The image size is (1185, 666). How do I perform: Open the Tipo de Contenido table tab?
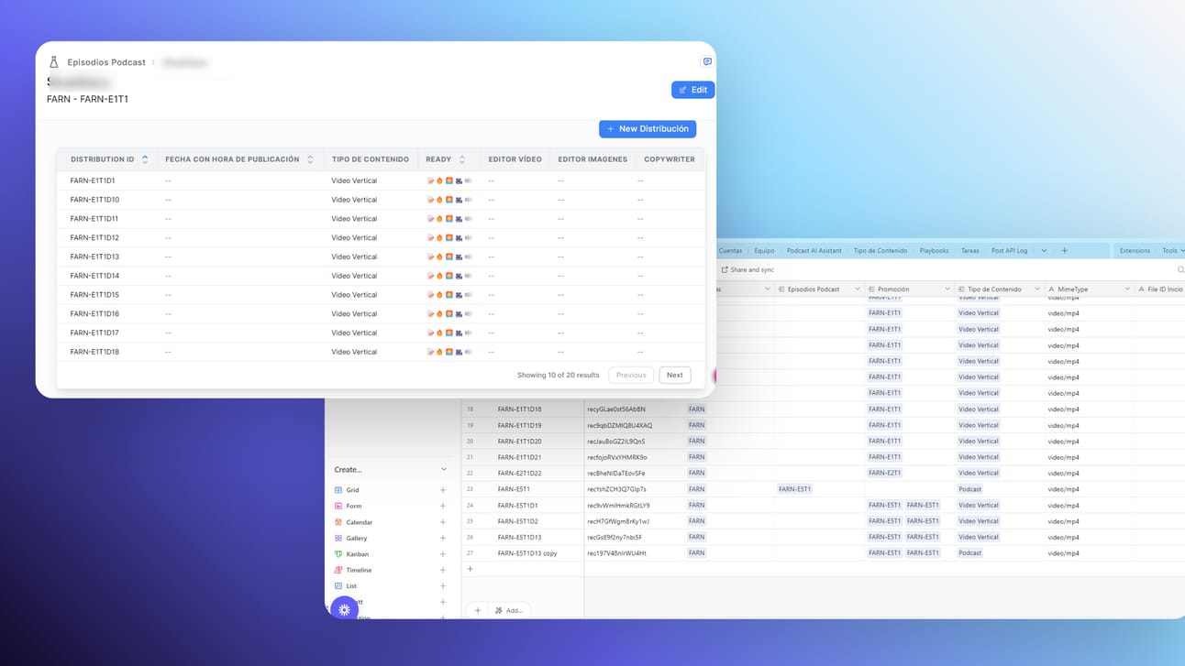coord(880,250)
